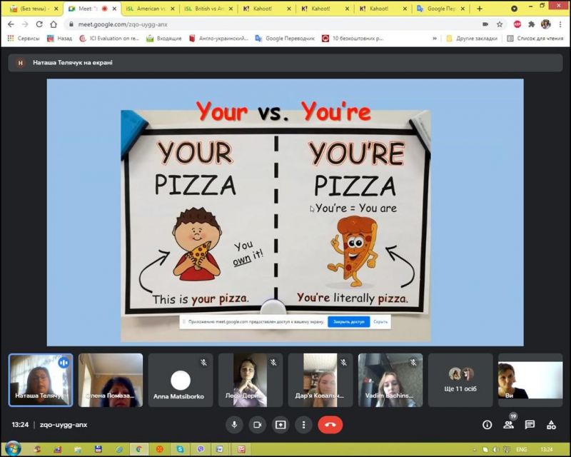This screenshot has height=457, width=571.
Task: Click ENG language indicator in tray
Action: (522, 449)
